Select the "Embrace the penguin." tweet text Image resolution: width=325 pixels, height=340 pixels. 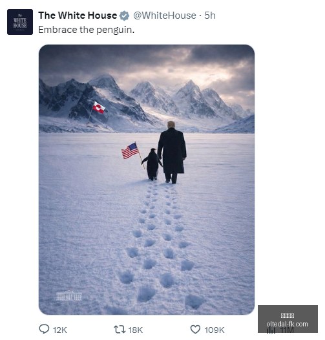tap(87, 30)
